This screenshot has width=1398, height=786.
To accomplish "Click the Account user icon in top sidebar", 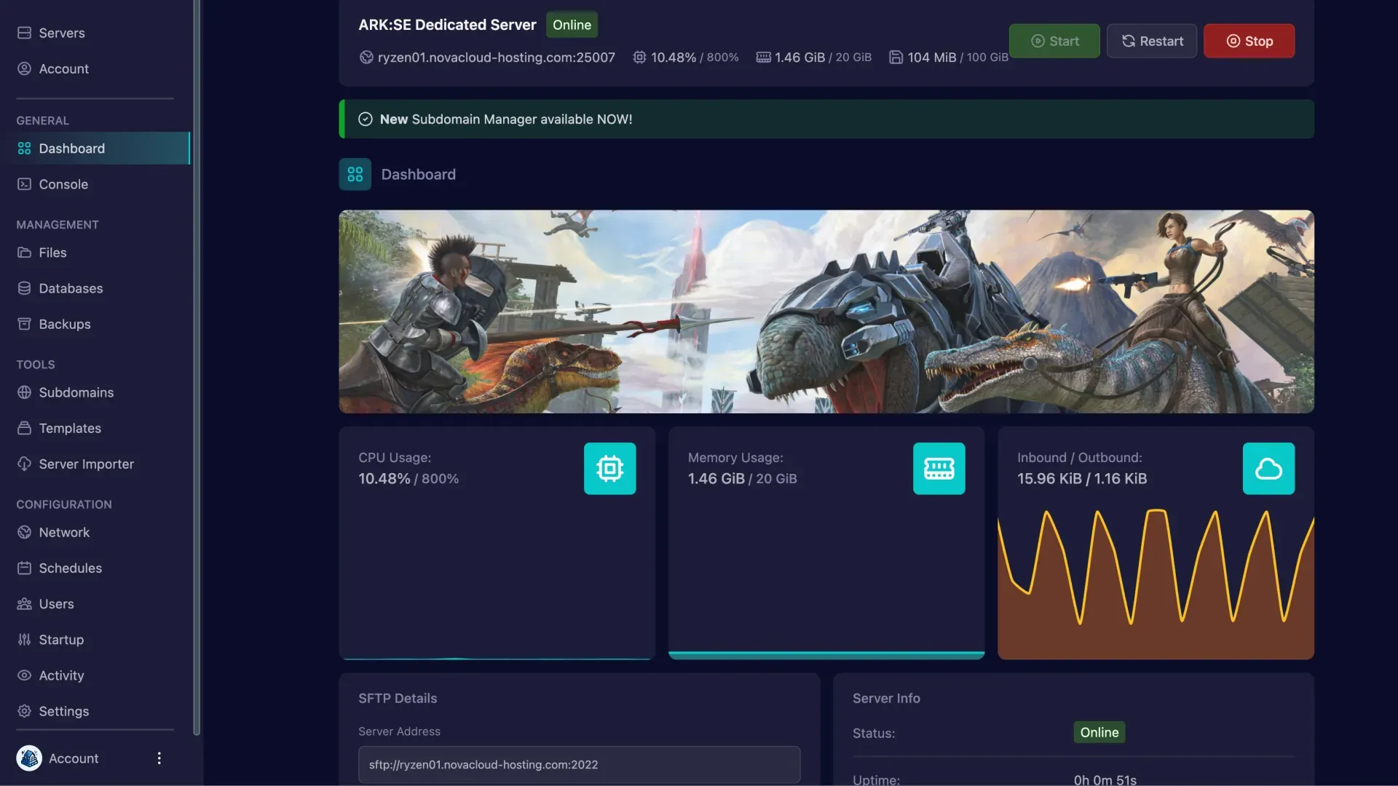I will click(x=24, y=68).
